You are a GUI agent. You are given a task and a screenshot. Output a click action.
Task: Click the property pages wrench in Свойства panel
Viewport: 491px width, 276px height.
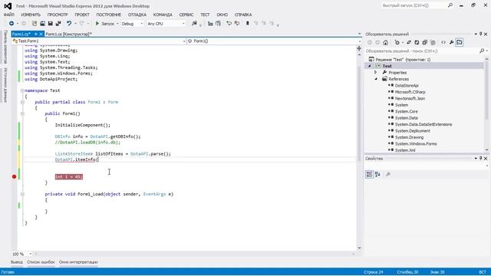tap(388, 174)
